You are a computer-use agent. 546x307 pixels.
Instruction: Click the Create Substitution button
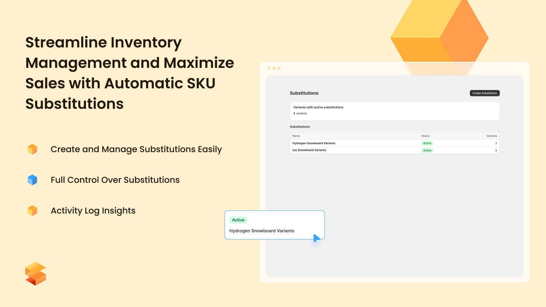pyautogui.click(x=484, y=93)
